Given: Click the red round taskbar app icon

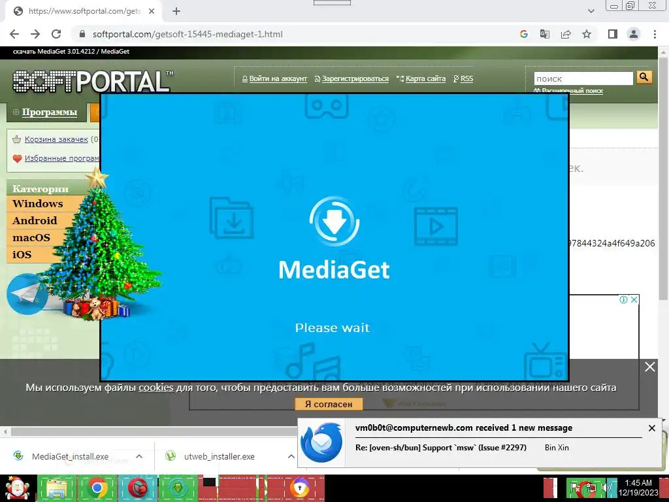Looking at the screenshot, I should pyautogui.click(x=138, y=488).
